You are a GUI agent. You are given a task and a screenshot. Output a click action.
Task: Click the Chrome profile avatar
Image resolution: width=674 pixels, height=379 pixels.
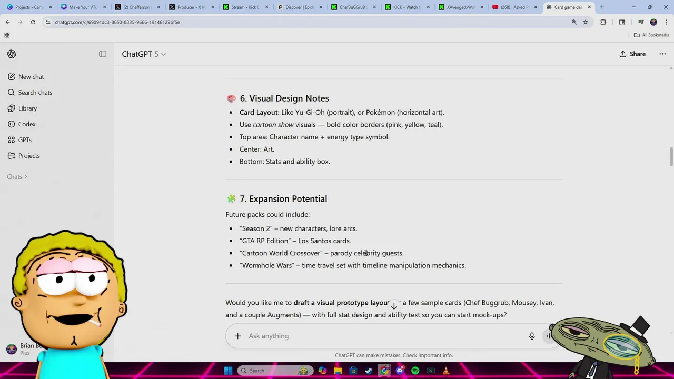coord(653,22)
